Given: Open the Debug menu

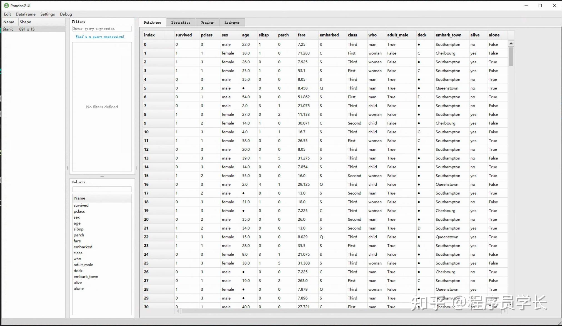Looking at the screenshot, I should click(x=66, y=14).
